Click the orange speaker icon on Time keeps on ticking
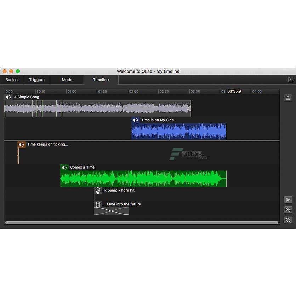The image size is (296, 296). pyautogui.click(x=21, y=144)
